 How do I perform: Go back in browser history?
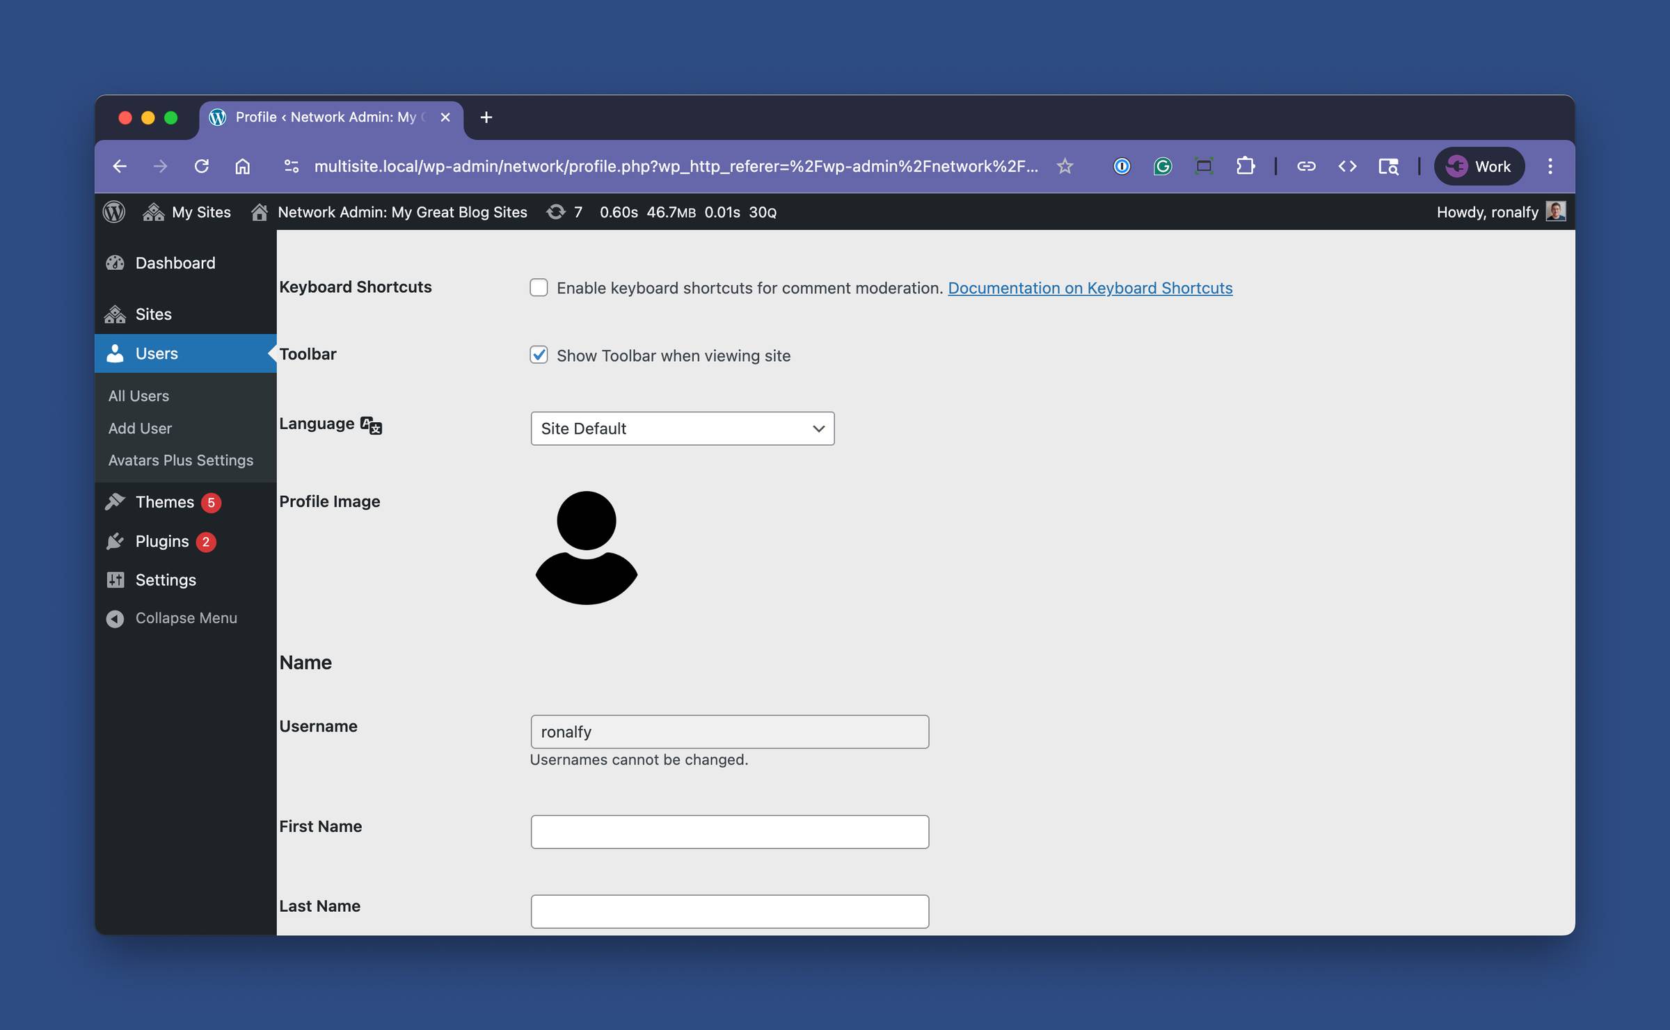pos(120,166)
